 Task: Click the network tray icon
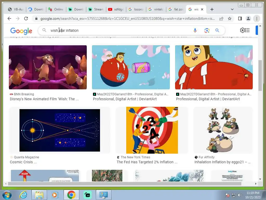(234, 195)
